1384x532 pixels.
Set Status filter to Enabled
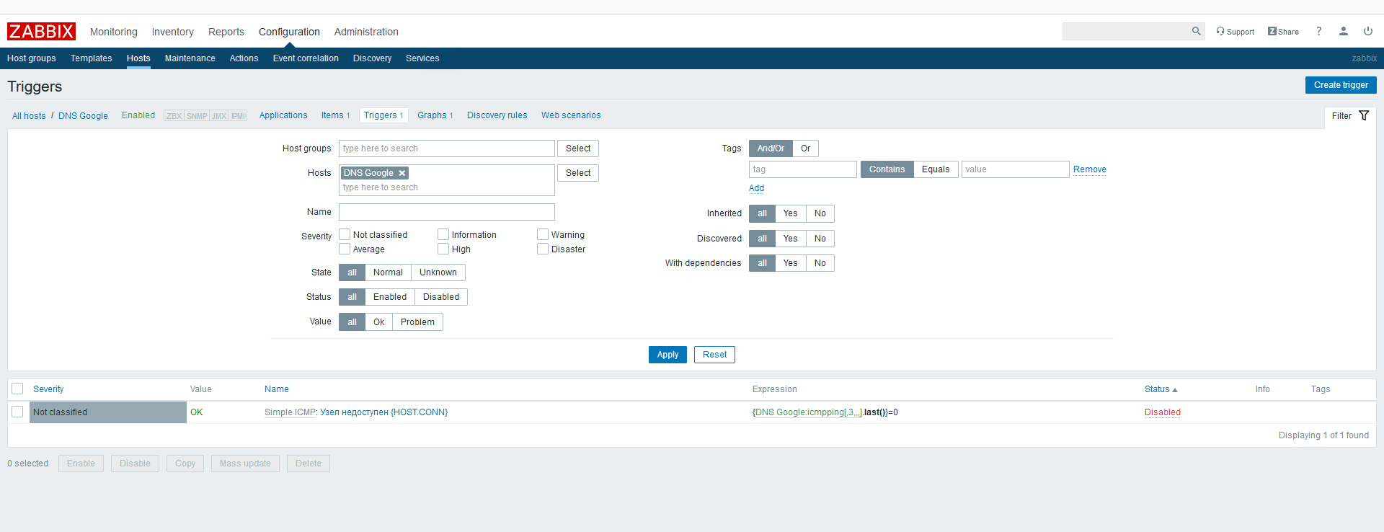[390, 297]
